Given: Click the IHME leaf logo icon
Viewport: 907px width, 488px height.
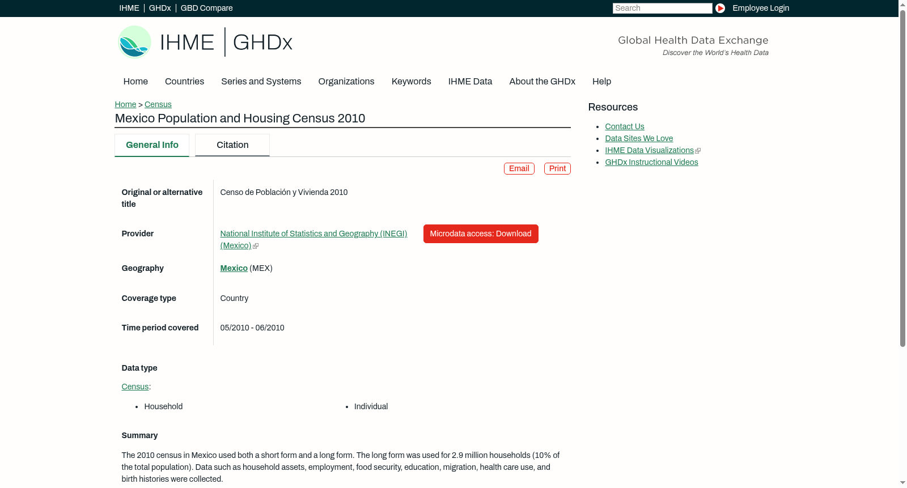Looking at the screenshot, I should 134,42.
